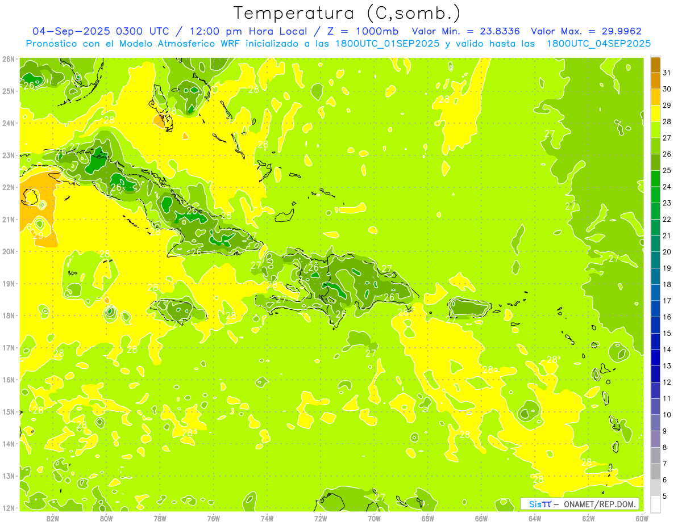
Task: Click the legend value 15
Action: pyautogui.click(x=667, y=333)
